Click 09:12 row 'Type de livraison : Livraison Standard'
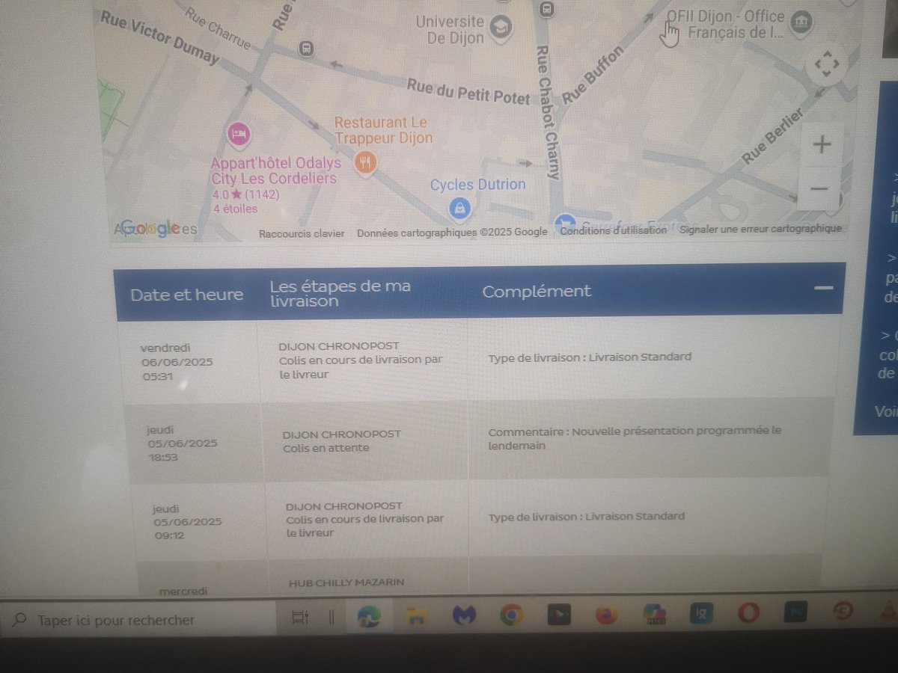 coord(586,516)
